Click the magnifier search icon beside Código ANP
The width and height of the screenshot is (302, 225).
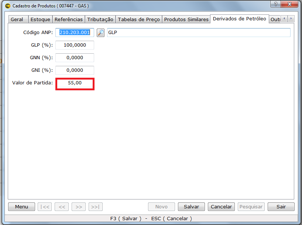[100, 33]
